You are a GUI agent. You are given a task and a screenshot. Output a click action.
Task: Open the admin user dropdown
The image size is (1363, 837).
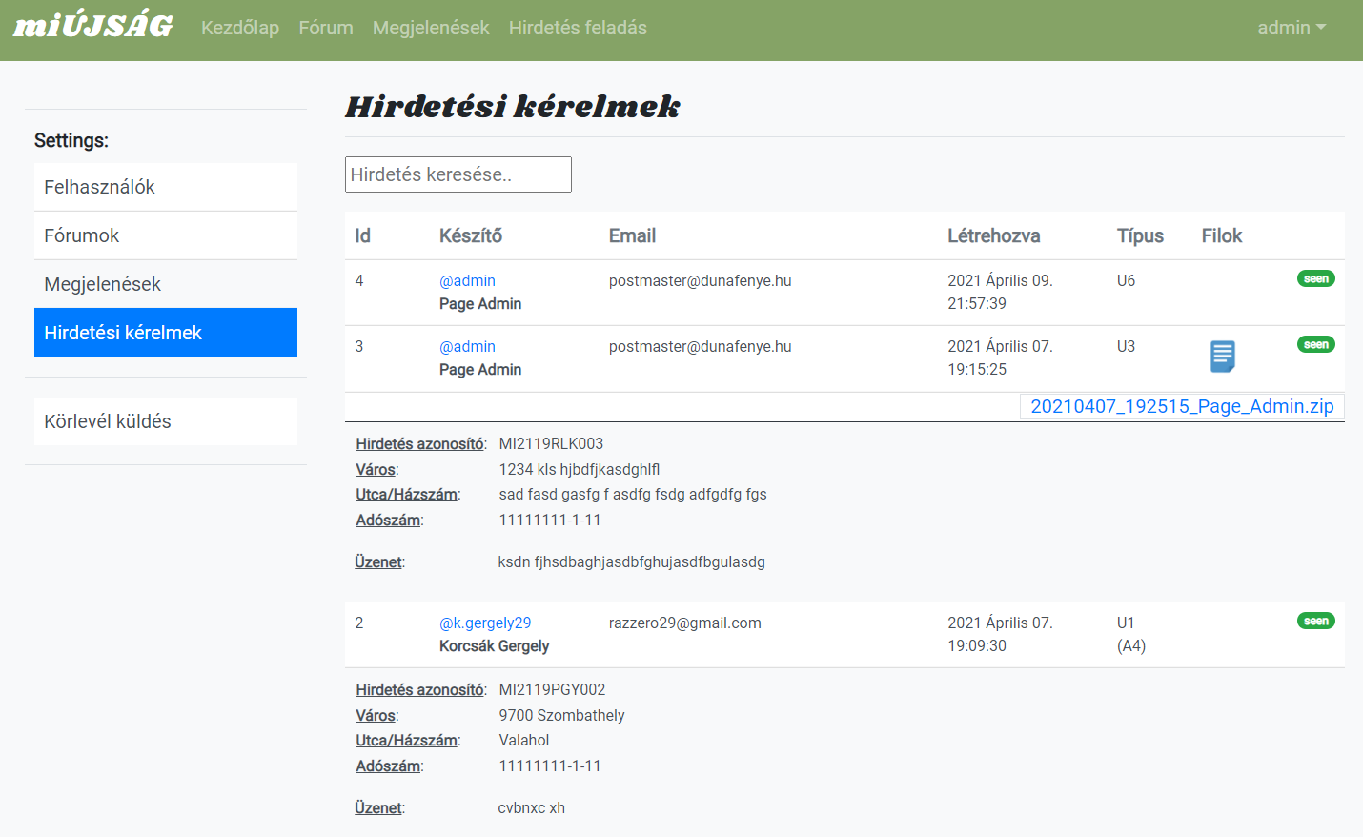[x=1292, y=28]
